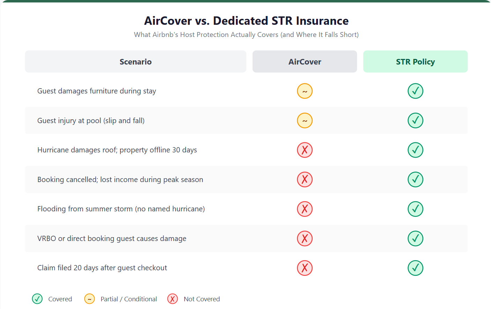Click text 'Flooding from summer storm (no named hurricane)'
The width and height of the screenshot is (491, 309).
point(121,209)
